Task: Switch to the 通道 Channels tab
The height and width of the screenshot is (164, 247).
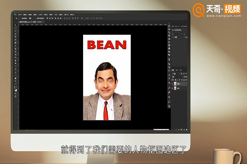Action: [177, 70]
